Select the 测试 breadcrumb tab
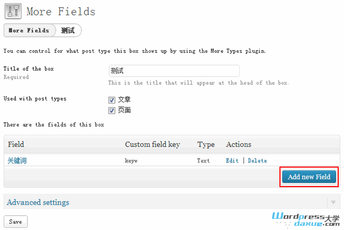 (x=68, y=30)
